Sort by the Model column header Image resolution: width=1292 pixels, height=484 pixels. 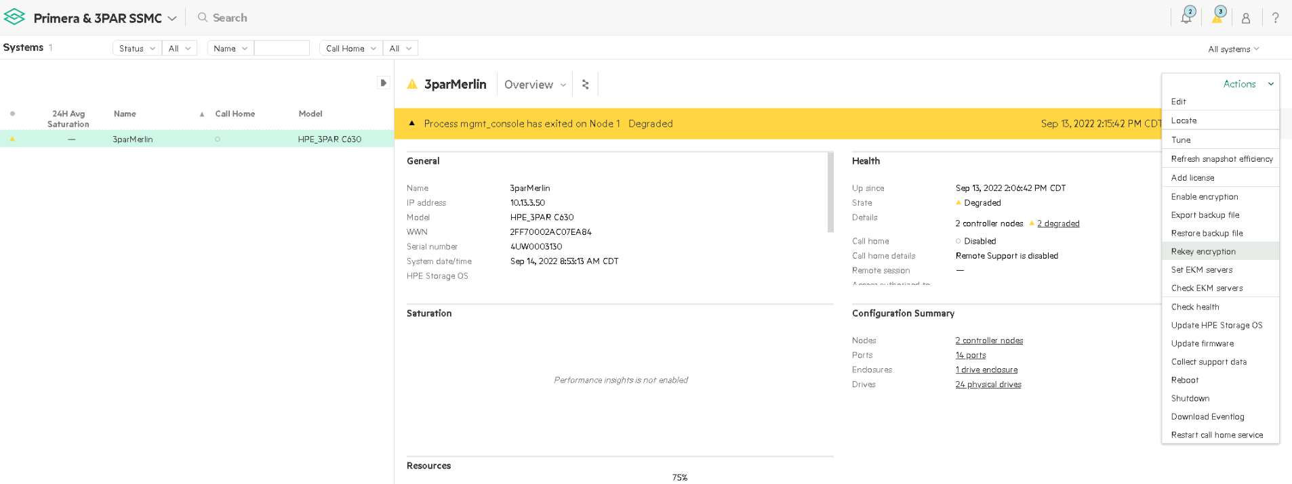pyautogui.click(x=310, y=114)
